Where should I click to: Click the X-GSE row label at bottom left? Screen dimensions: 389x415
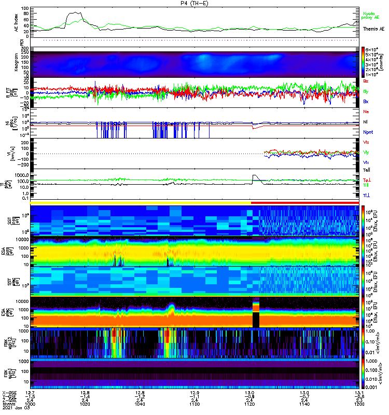pos(9,393)
